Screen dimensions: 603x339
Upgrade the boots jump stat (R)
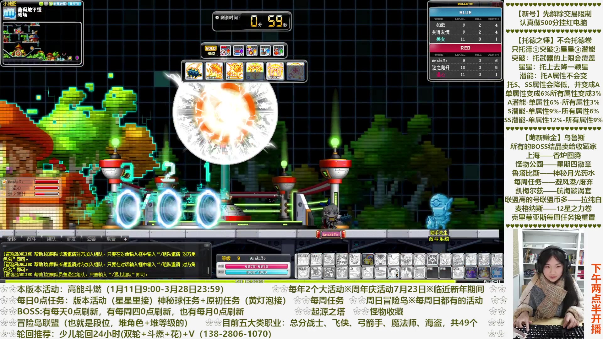point(265,51)
